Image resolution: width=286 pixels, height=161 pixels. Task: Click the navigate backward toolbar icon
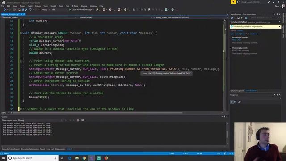click(4, 10)
